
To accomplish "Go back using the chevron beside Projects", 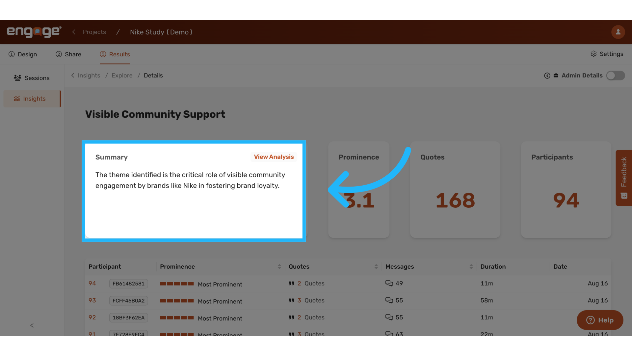I will pyautogui.click(x=74, y=32).
